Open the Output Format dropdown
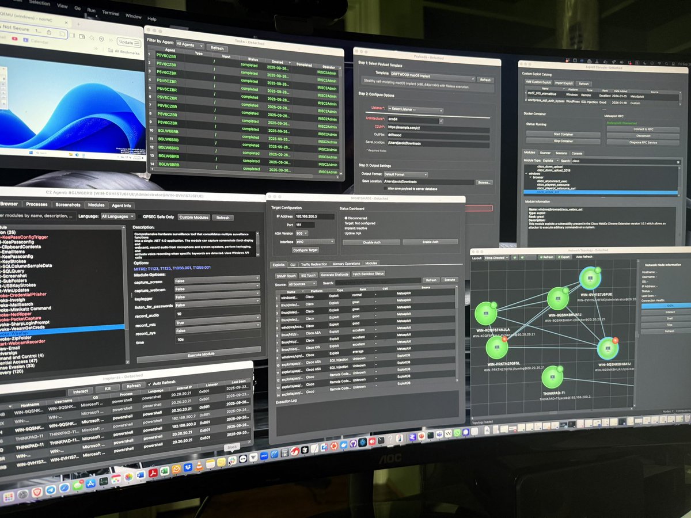This screenshot has height=518, width=691. click(x=406, y=174)
